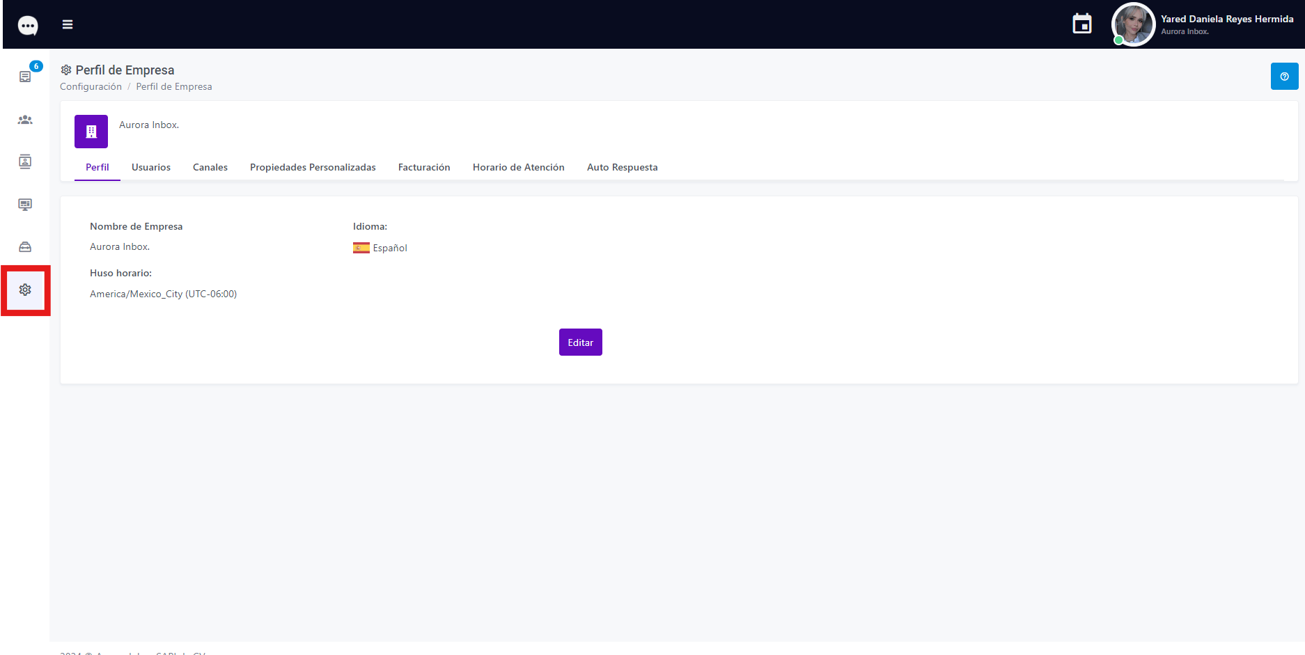Open the Auto Respuesta tab

pos(623,167)
